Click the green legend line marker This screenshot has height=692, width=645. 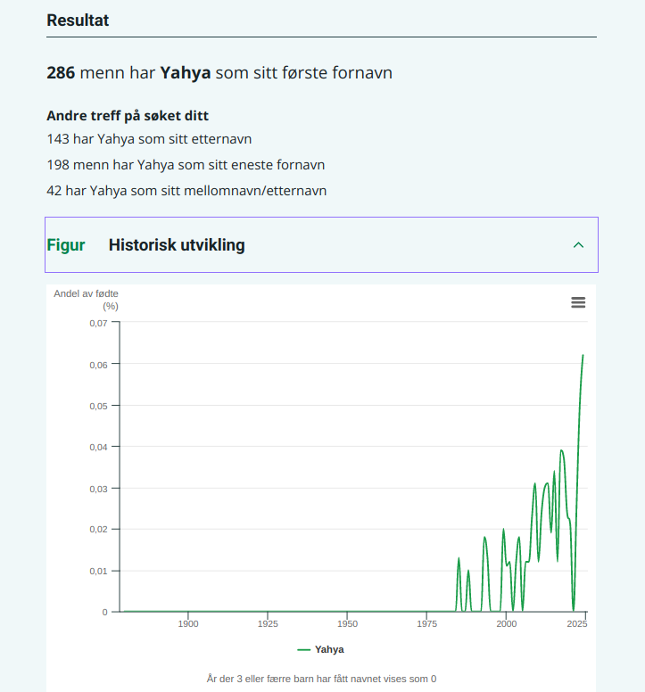(304, 649)
